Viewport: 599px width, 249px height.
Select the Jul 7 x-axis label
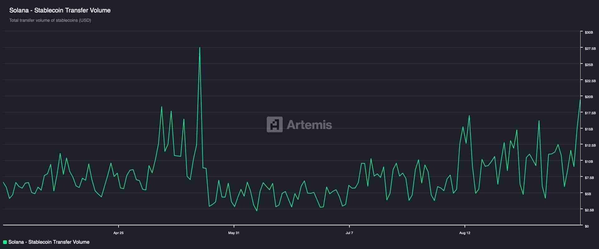coord(349,233)
